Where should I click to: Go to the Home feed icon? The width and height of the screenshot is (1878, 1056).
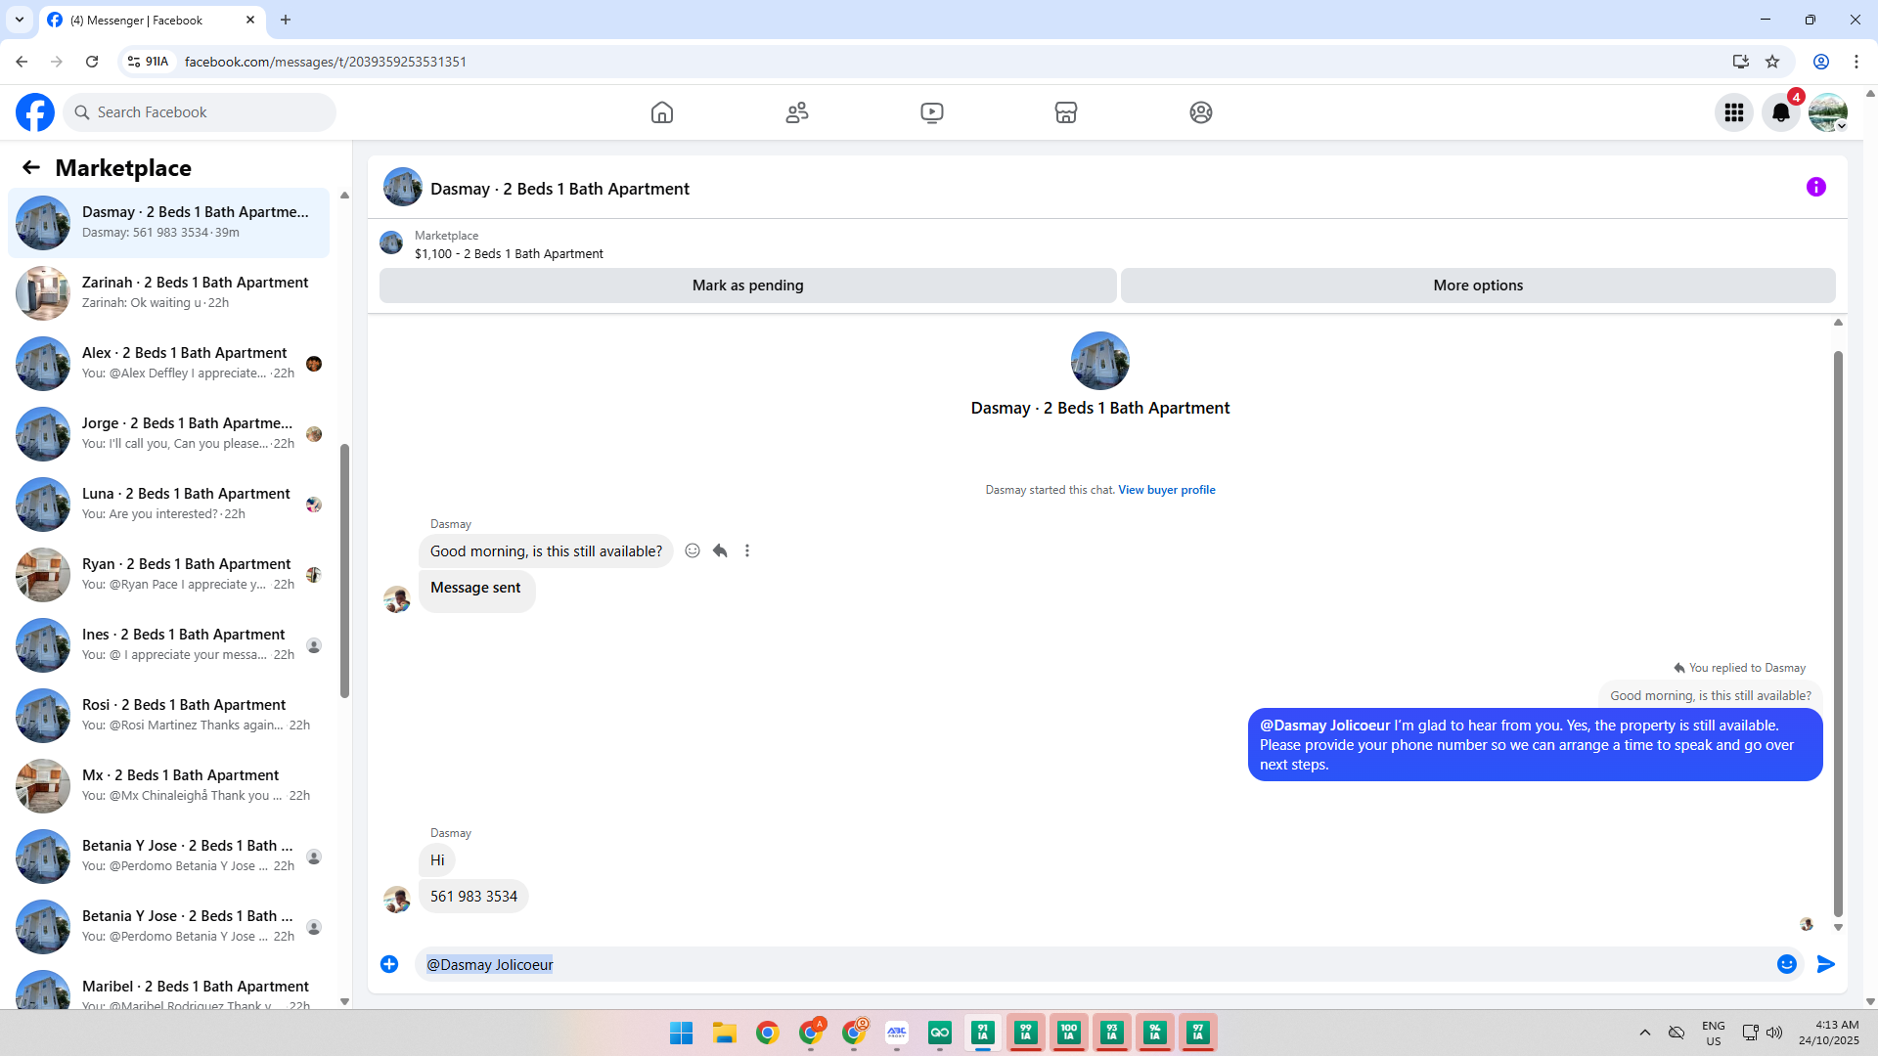point(662,112)
